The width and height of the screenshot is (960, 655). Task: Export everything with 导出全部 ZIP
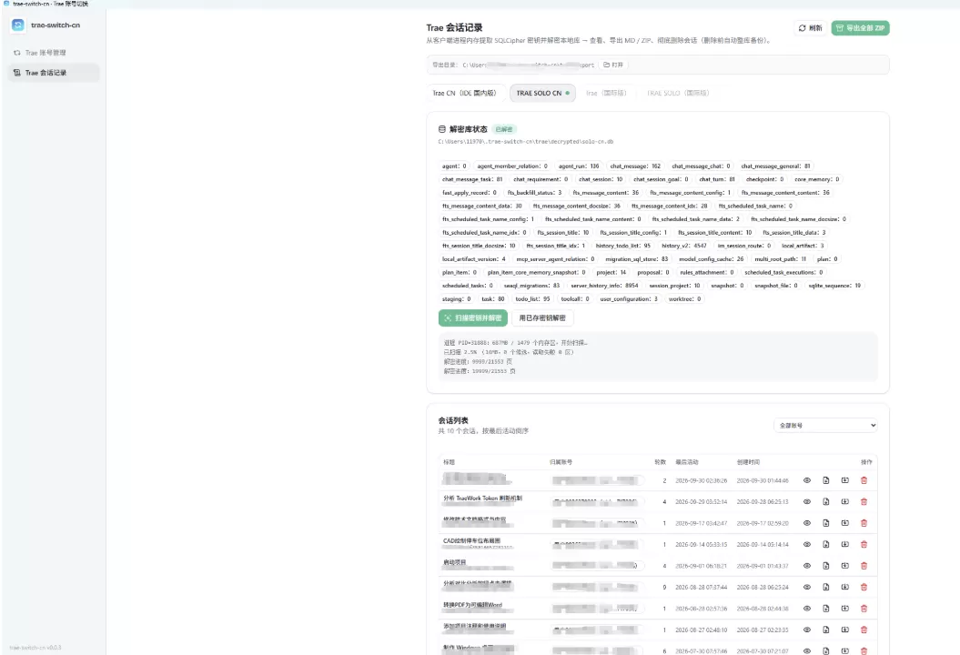click(x=860, y=28)
